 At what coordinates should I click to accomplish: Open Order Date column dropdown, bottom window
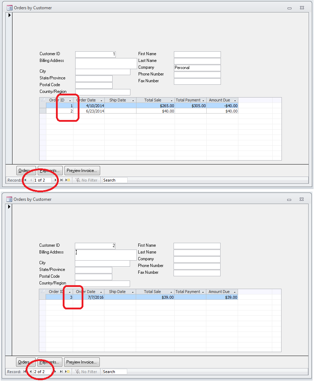click(x=101, y=292)
